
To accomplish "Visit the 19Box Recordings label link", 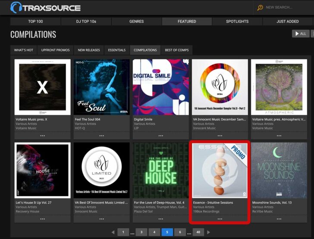I will (x=206, y=211).
